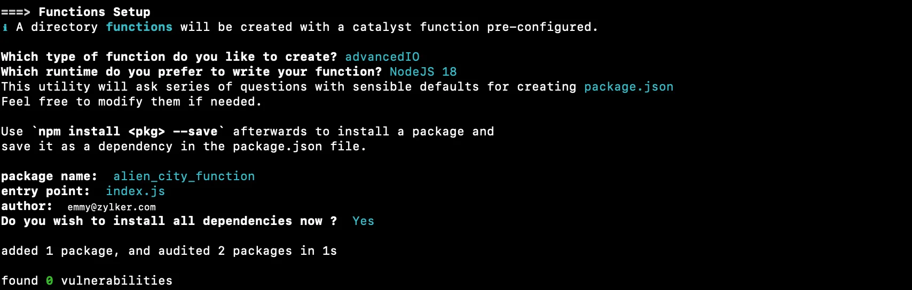Screen dimensions: 912x290
Task: Click the alien_city_function package name value
Action: 184,176
